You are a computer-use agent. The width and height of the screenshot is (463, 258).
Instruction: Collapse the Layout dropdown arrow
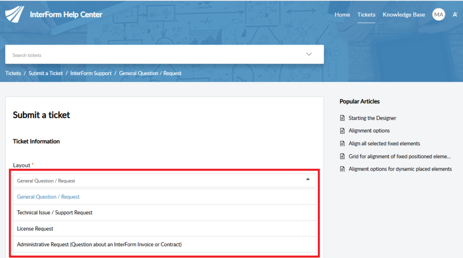click(308, 179)
